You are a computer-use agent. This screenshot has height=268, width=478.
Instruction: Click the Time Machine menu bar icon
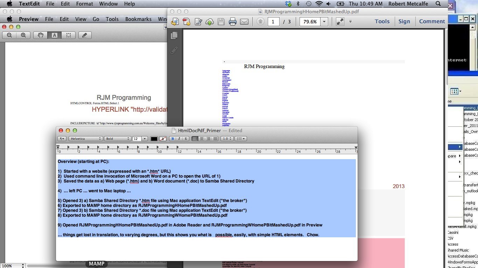click(308, 4)
